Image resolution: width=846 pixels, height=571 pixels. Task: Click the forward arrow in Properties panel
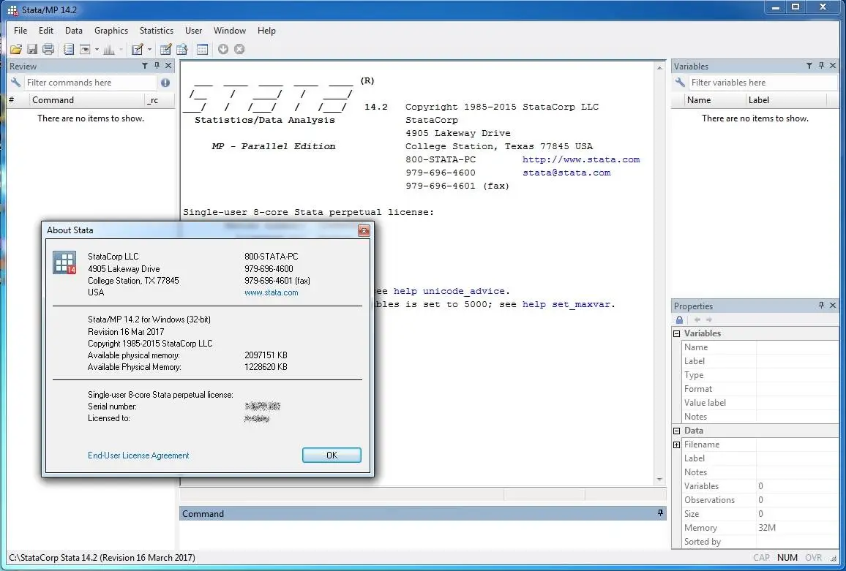tap(709, 319)
